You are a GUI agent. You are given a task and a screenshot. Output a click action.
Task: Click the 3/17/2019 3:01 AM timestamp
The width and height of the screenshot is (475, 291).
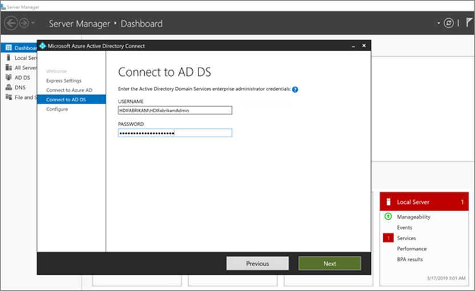pyautogui.click(x=446, y=278)
